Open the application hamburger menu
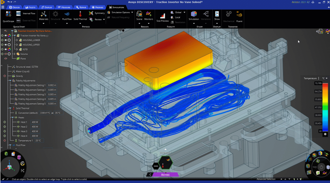 coord(3,7)
